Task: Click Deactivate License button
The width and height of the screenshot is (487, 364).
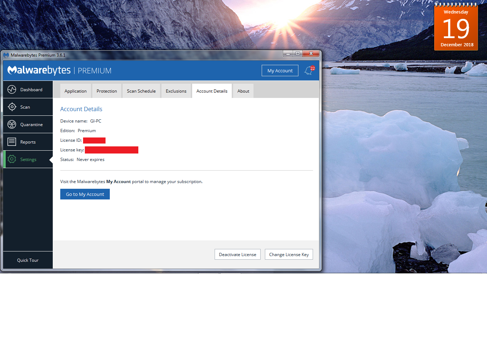Action: (237, 254)
